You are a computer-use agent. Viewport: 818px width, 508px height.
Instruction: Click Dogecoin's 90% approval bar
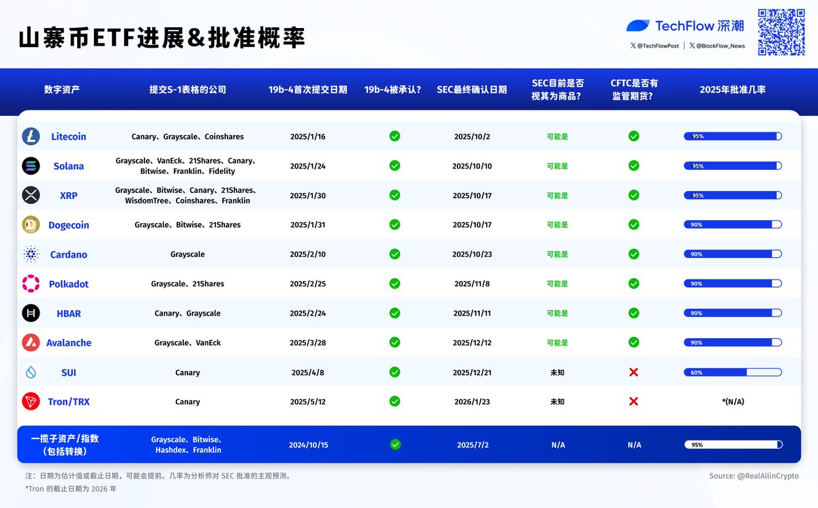733,224
